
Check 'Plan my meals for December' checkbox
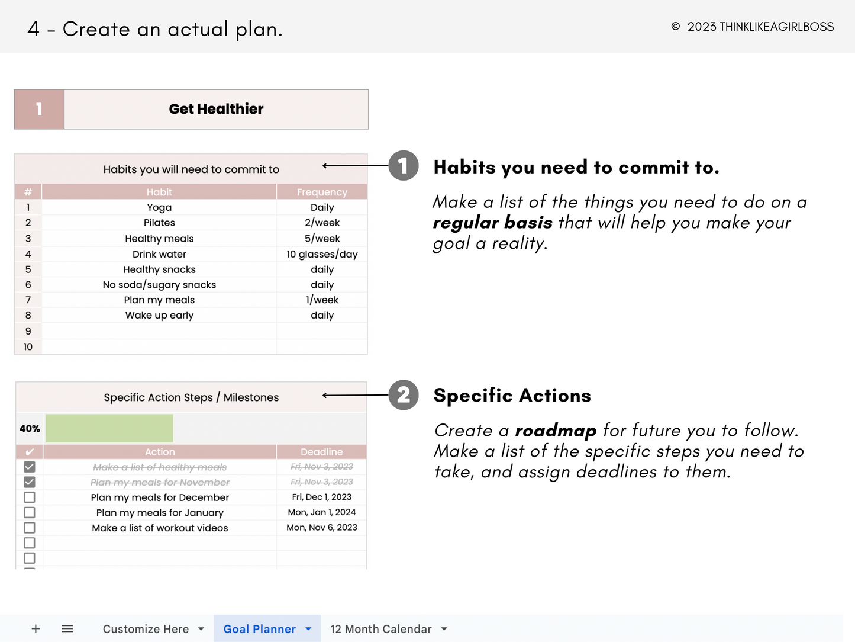click(29, 497)
